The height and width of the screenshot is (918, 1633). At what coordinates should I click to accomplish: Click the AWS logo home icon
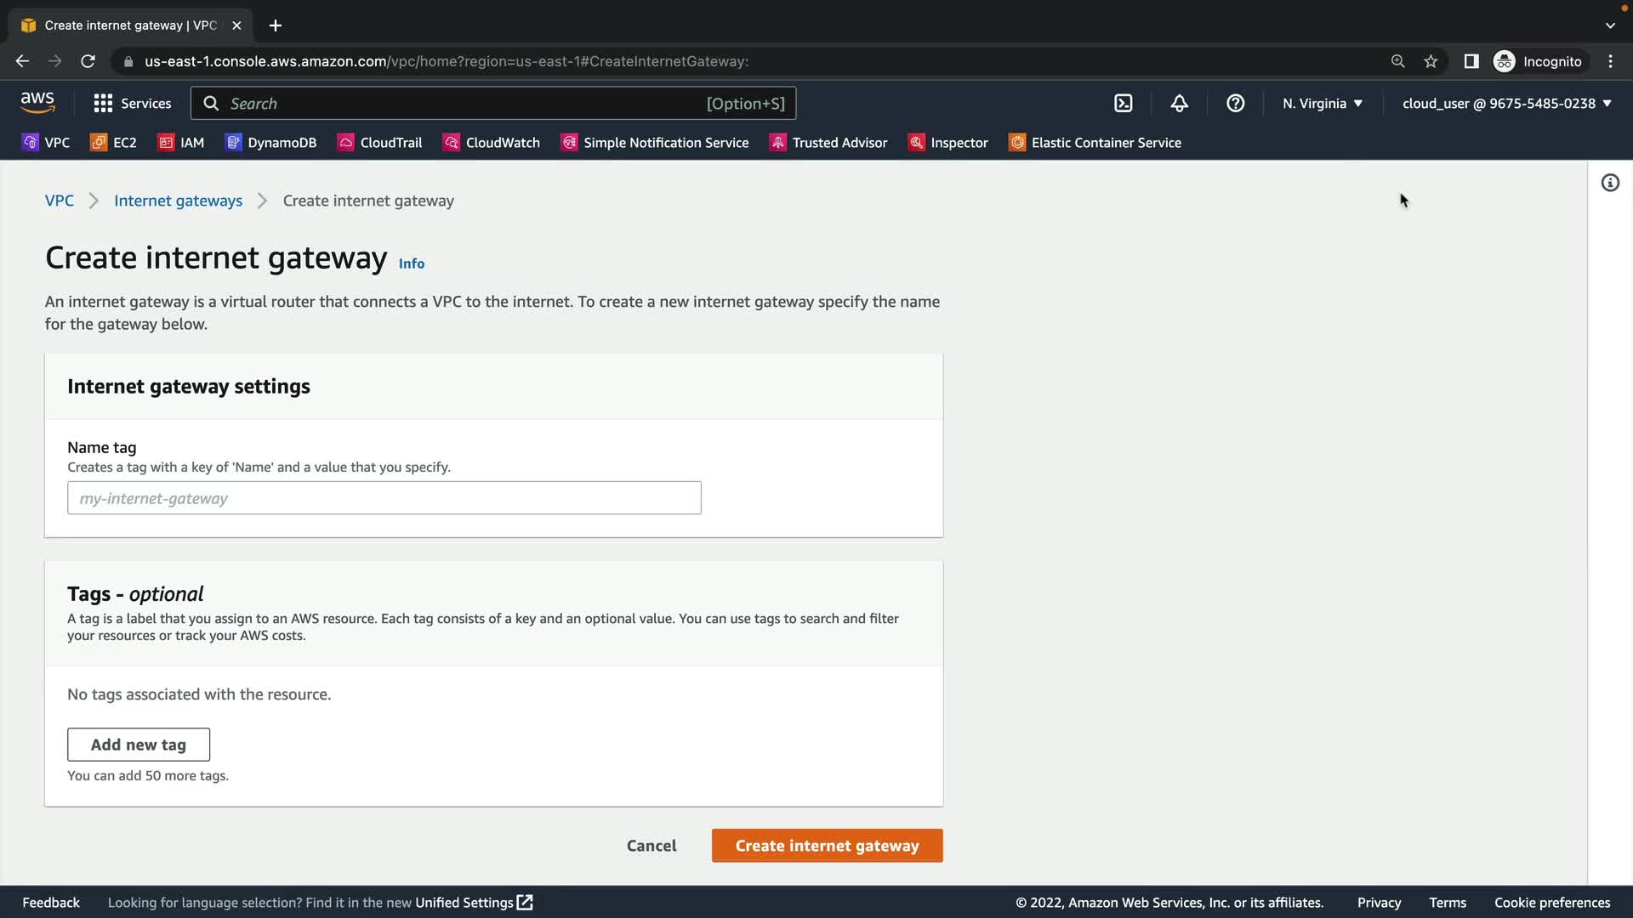[x=37, y=103]
